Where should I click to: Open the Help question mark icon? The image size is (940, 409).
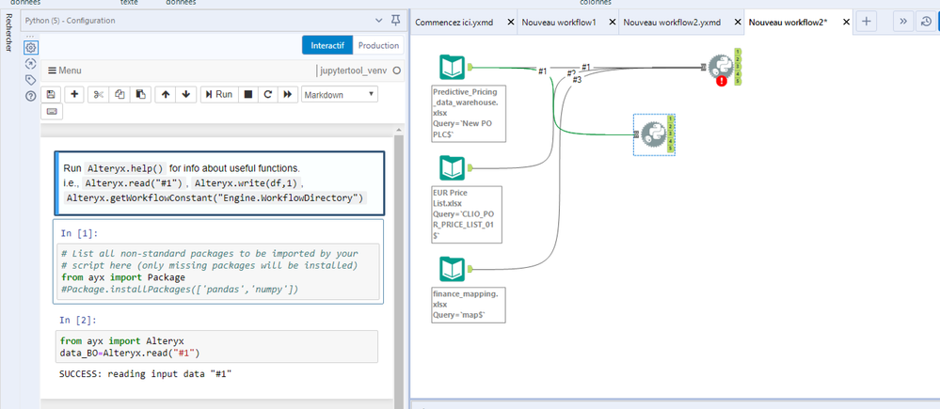31,95
